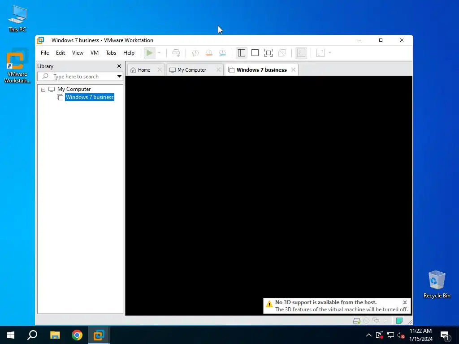Screen dimensions: 459x344
Task: Send Ctrl+Alt+Del via toolbar icon
Action: coord(176,53)
